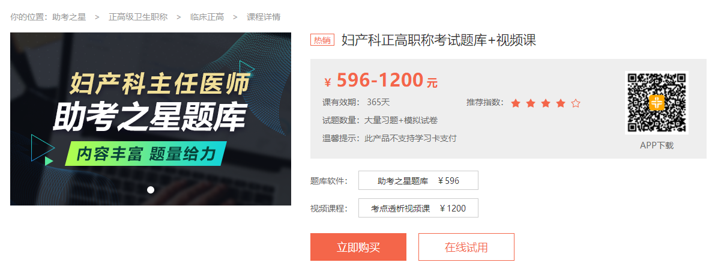The image size is (712, 271).
Task: Click the 热销 hot-sale badge
Action: [322, 40]
